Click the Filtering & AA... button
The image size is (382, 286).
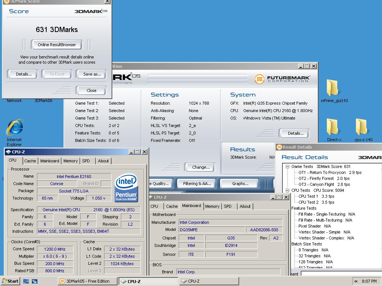tap(197, 184)
